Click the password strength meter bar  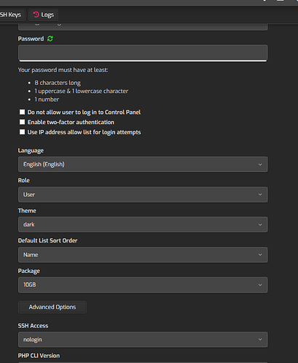pos(142,60)
